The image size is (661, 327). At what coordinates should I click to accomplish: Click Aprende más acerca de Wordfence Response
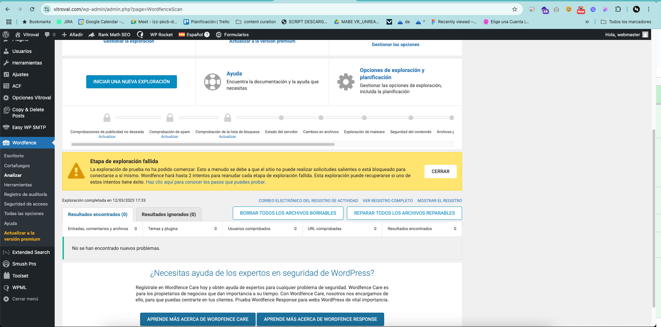point(321,319)
